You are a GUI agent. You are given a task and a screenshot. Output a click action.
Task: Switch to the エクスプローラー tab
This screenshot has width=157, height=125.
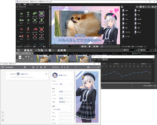[28, 47]
